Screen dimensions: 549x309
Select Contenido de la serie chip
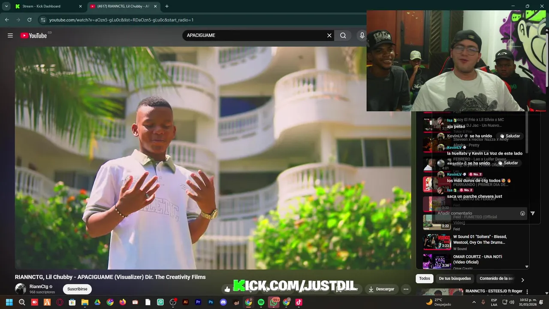(496, 279)
